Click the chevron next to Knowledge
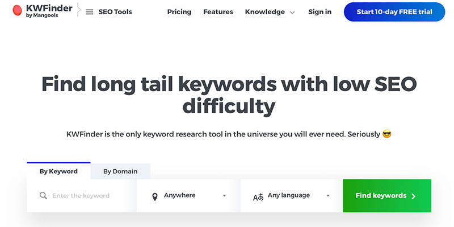 [x=292, y=12]
